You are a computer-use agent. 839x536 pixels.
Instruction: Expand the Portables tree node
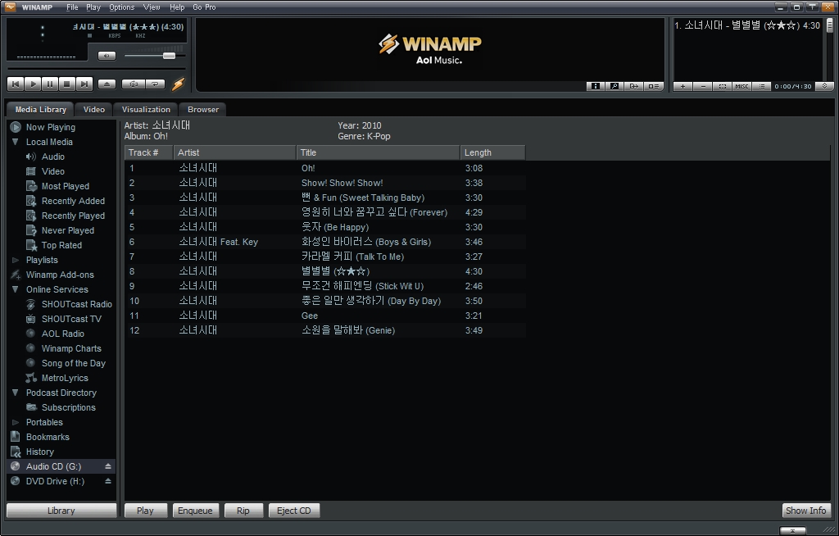15,422
